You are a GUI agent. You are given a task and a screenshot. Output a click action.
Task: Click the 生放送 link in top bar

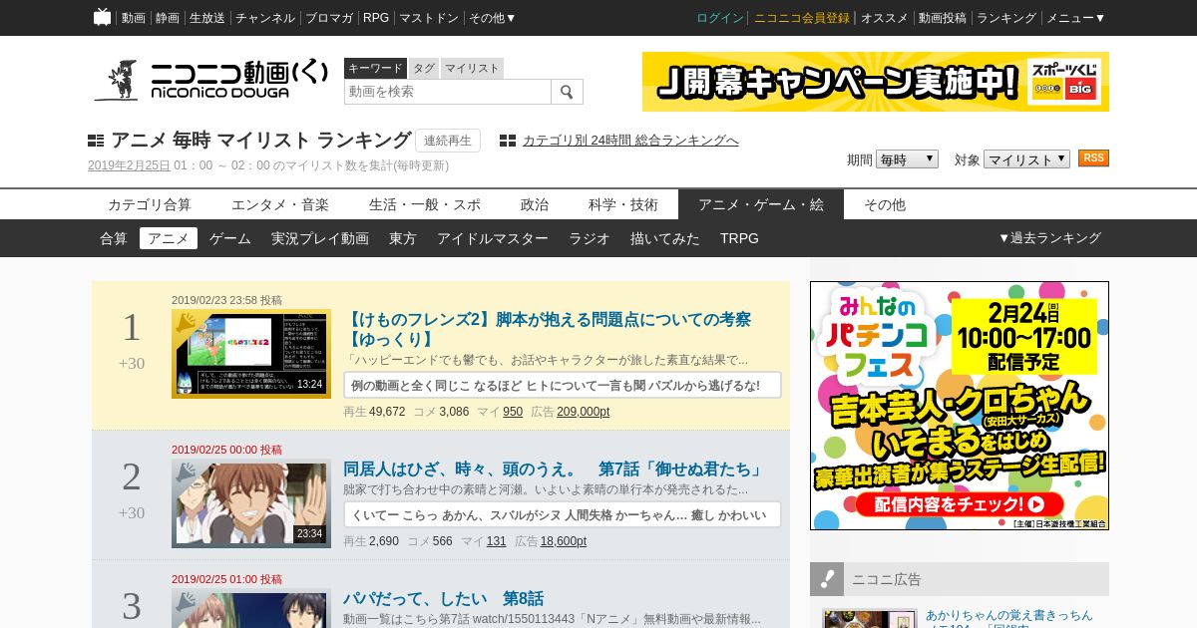(x=207, y=18)
